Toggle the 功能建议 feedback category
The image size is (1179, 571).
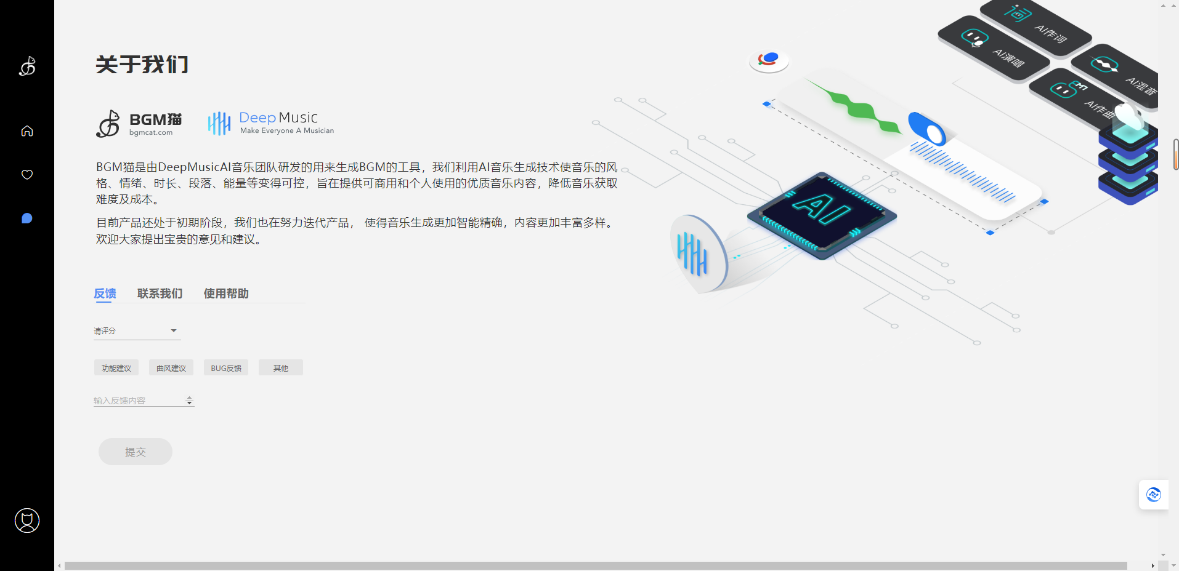[x=116, y=367]
